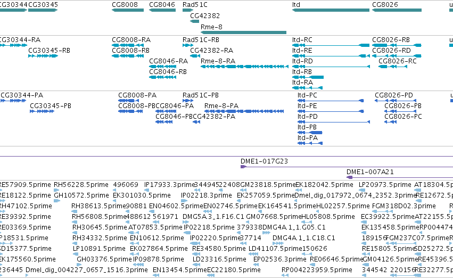Viewport: 453px width, 278px height.
Task: Open EST EK301030.5prime label
Action: [142, 195]
